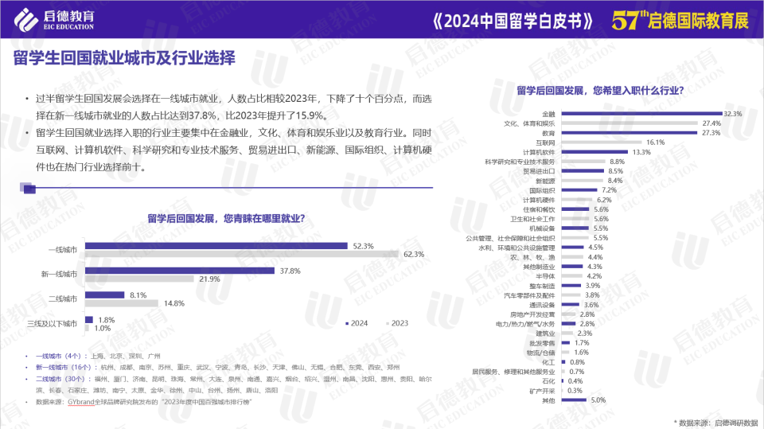Click the 住宿和餐饮 industry label
This screenshot has height=429, width=764.
point(539,209)
